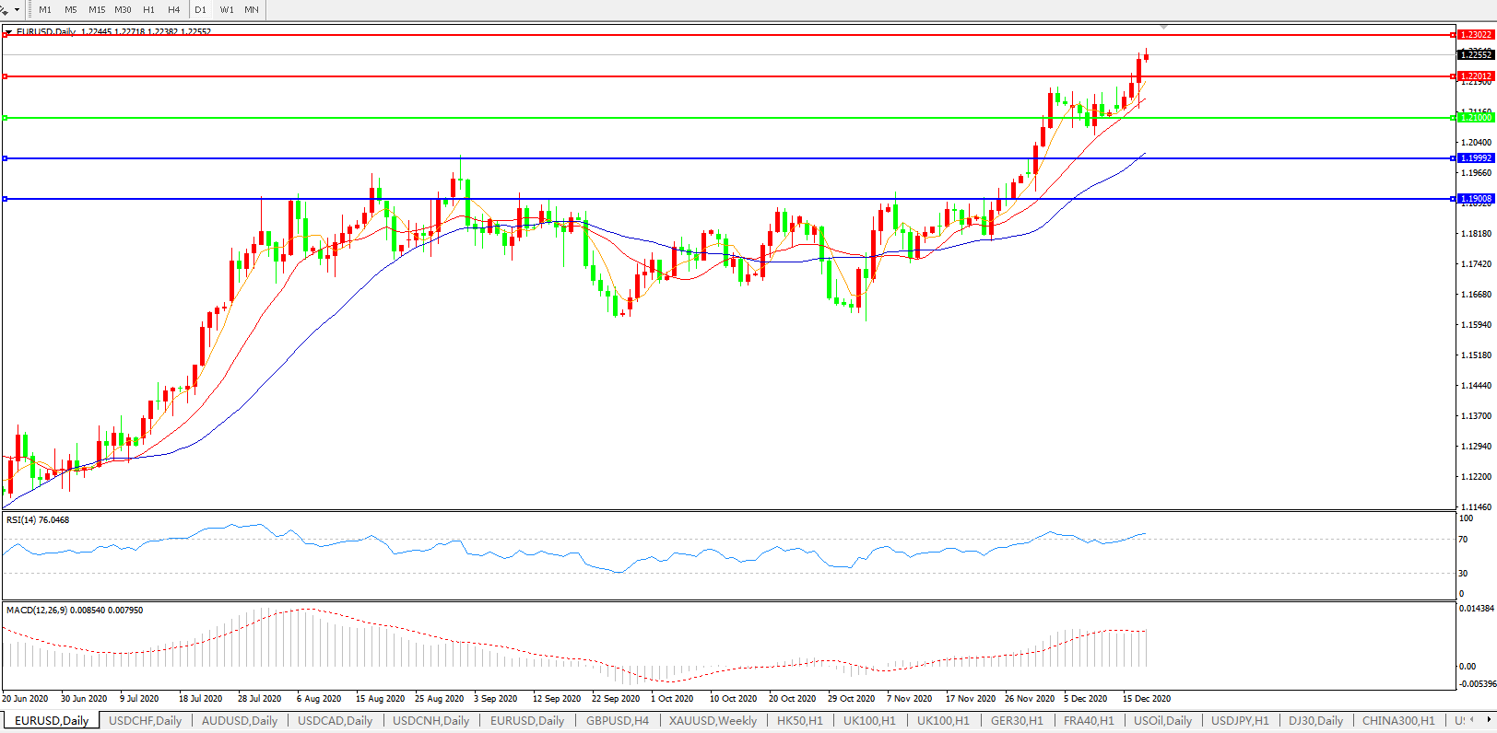Viewport: 1497px width, 733px height.
Task: Choose the MN monthly timeframe
Action: click(252, 10)
